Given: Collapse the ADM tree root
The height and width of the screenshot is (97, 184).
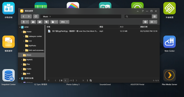Looking at the screenshot, I should click(x=20, y=27).
